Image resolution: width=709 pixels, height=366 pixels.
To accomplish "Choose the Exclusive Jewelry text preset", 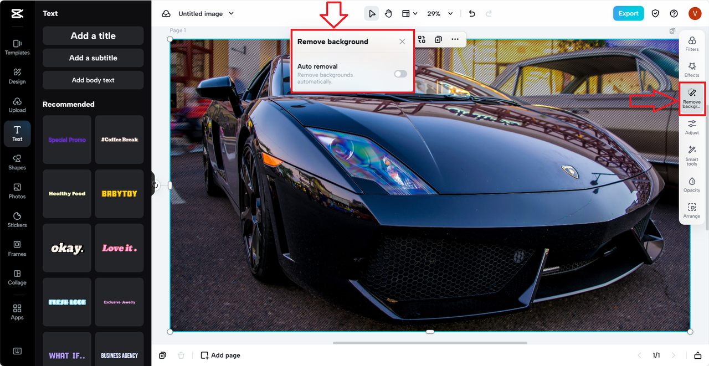I will 119,302.
